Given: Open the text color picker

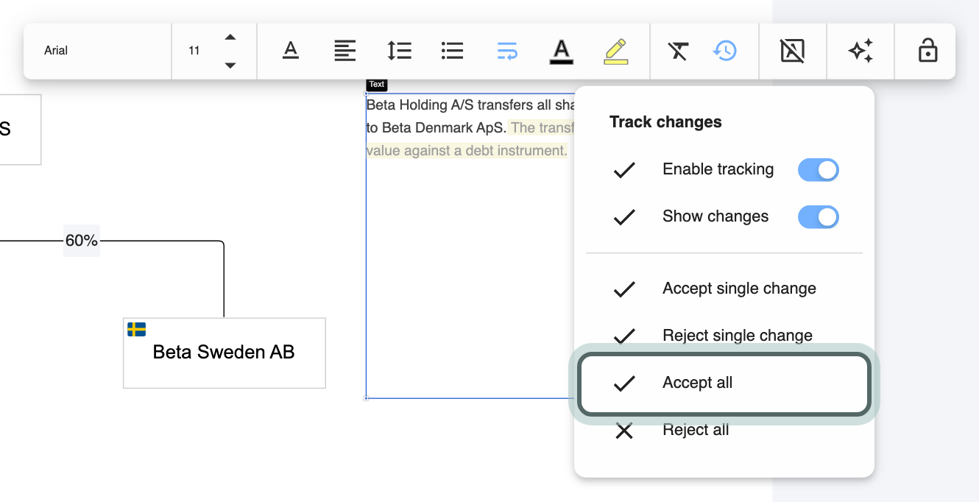Looking at the screenshot, I should click(x=562, y=52).
